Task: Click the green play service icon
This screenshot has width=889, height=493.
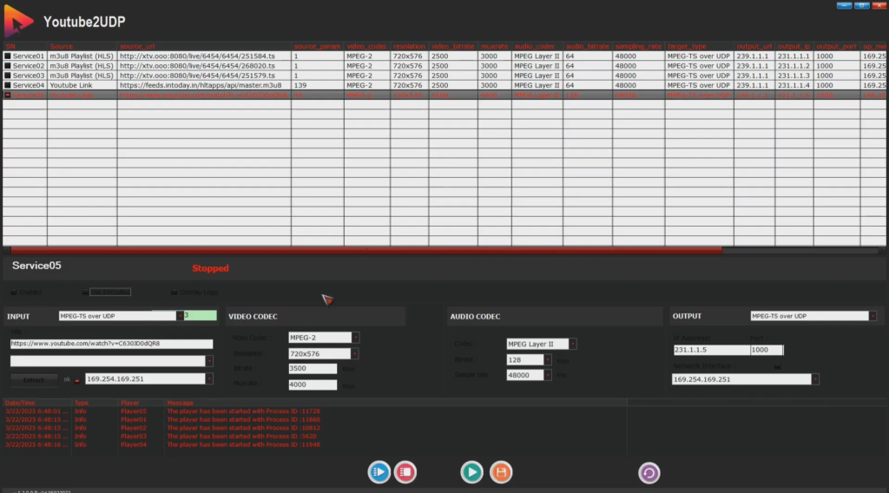Action: [x=471, y=472]
